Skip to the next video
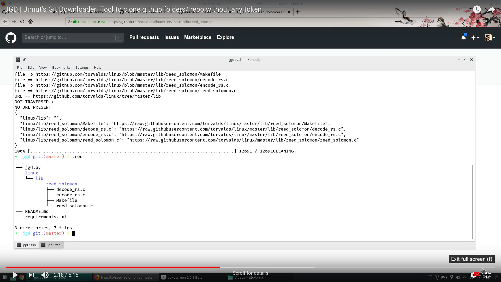The height and width of the screenshot is (282, 501). click(31, 275)
